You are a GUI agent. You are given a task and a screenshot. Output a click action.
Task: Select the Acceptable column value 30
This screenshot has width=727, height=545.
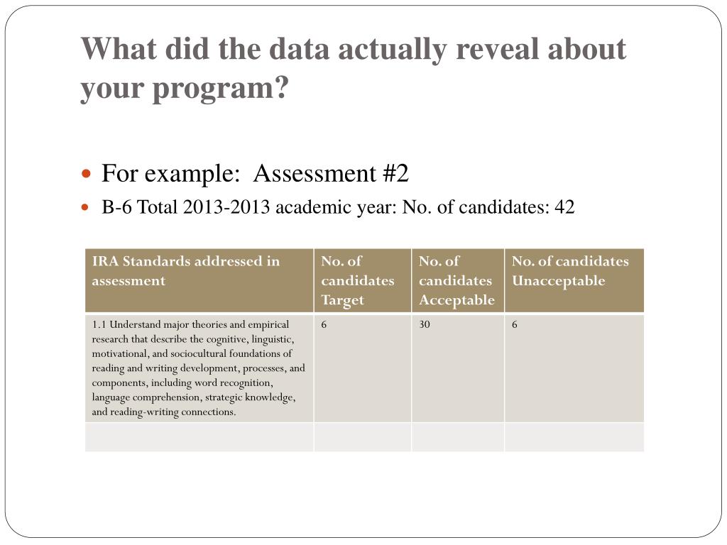pos(425,324)
